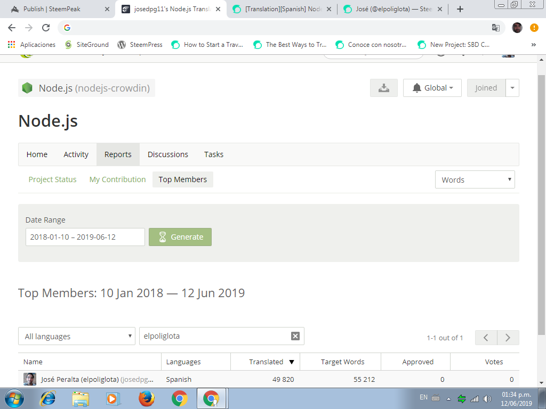Open the 'New Project: SBD C...' bookmark
Screen dimensions: 546x409
(x=454, y=45)
